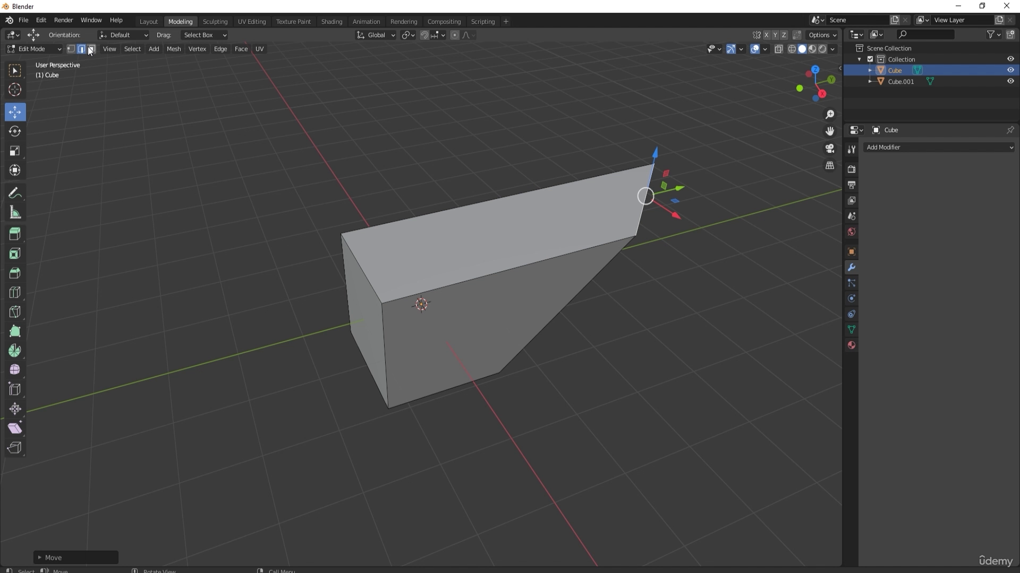Viewport: 1020px width, 573px height.
Task: Enable face select mode
Action: 91,49
